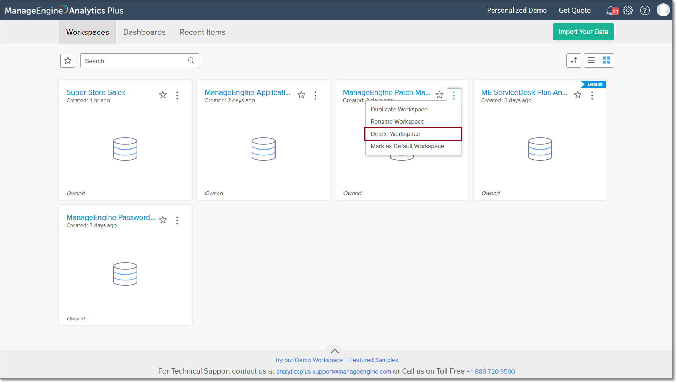
Task: Mark Super Store Sales as favorite
Action: click(x=163, y=95)
